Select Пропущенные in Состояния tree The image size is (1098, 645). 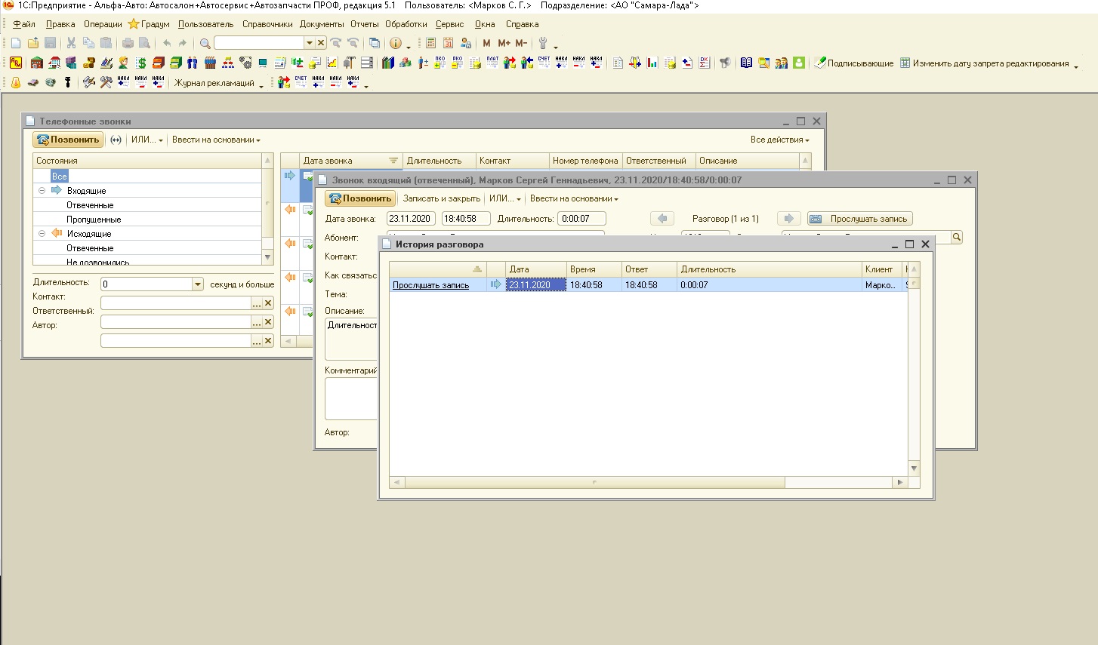pyautogui.click(x=94, y=220)
